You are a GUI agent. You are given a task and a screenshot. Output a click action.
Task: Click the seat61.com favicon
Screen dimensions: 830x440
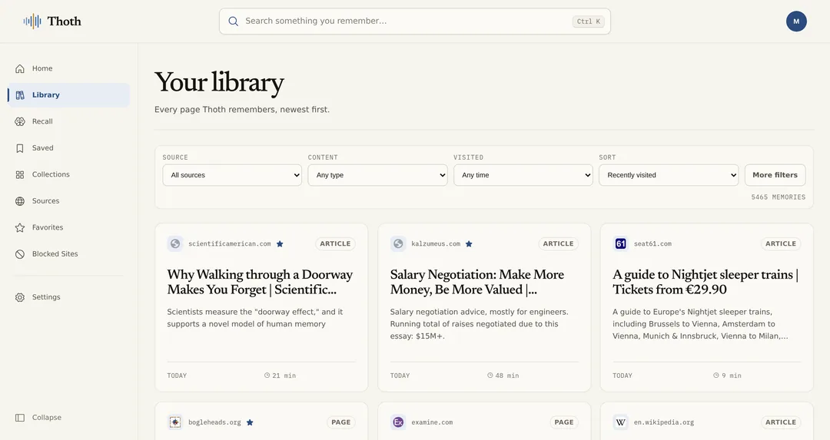tap(620, 243)
